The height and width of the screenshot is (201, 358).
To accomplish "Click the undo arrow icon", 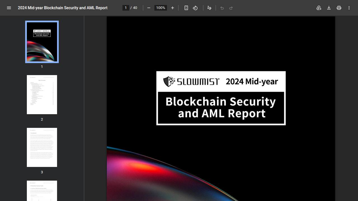I will pyautogui.click(x=222, y=8).
